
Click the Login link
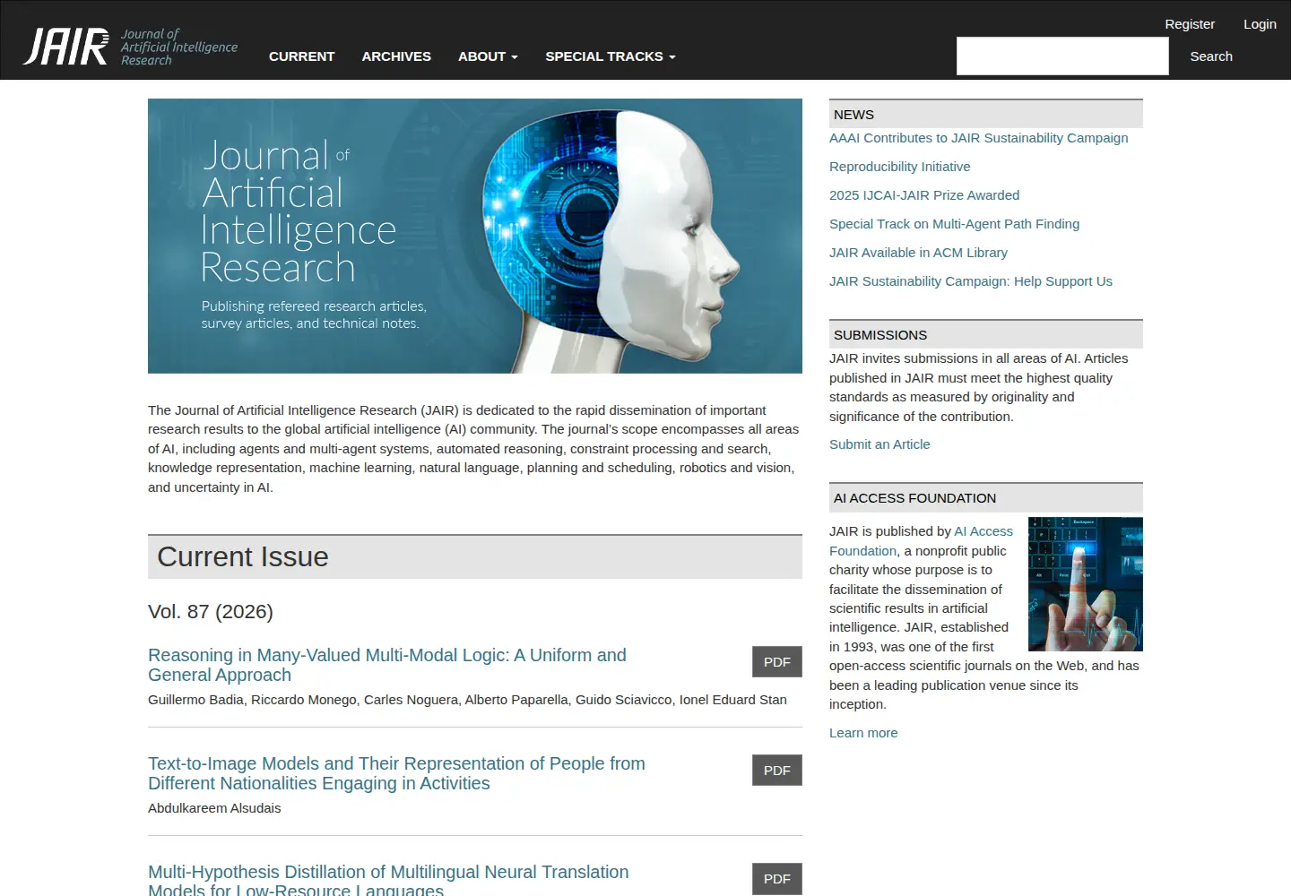[1260, 24]
